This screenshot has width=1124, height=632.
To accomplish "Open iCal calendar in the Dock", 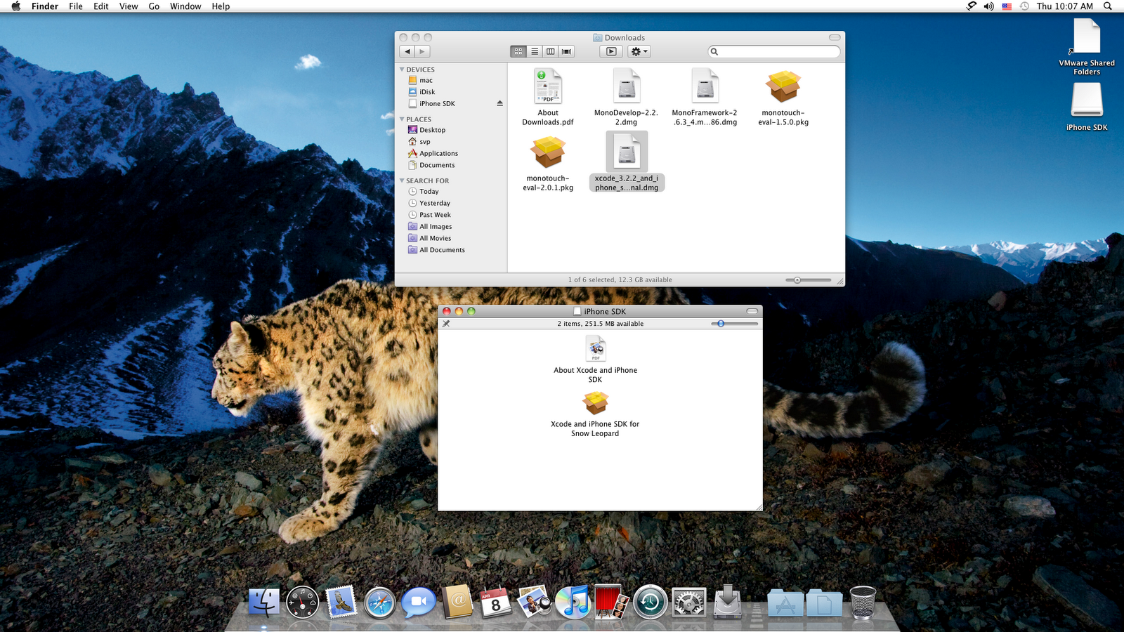I will tap(496, 603).
